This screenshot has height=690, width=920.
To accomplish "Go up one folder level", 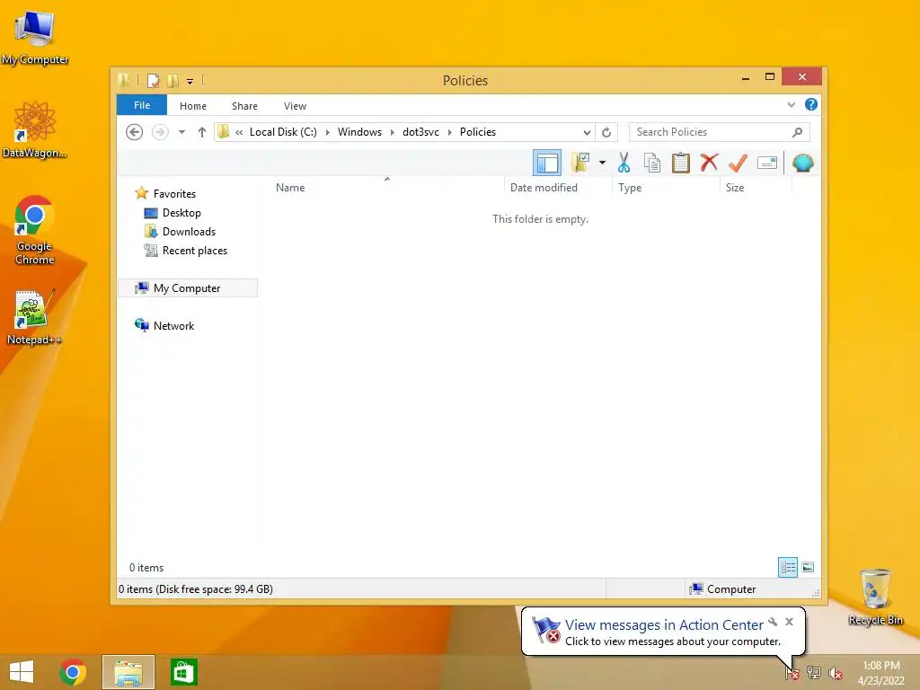I will pyautogui.click(x=202, y=132).
